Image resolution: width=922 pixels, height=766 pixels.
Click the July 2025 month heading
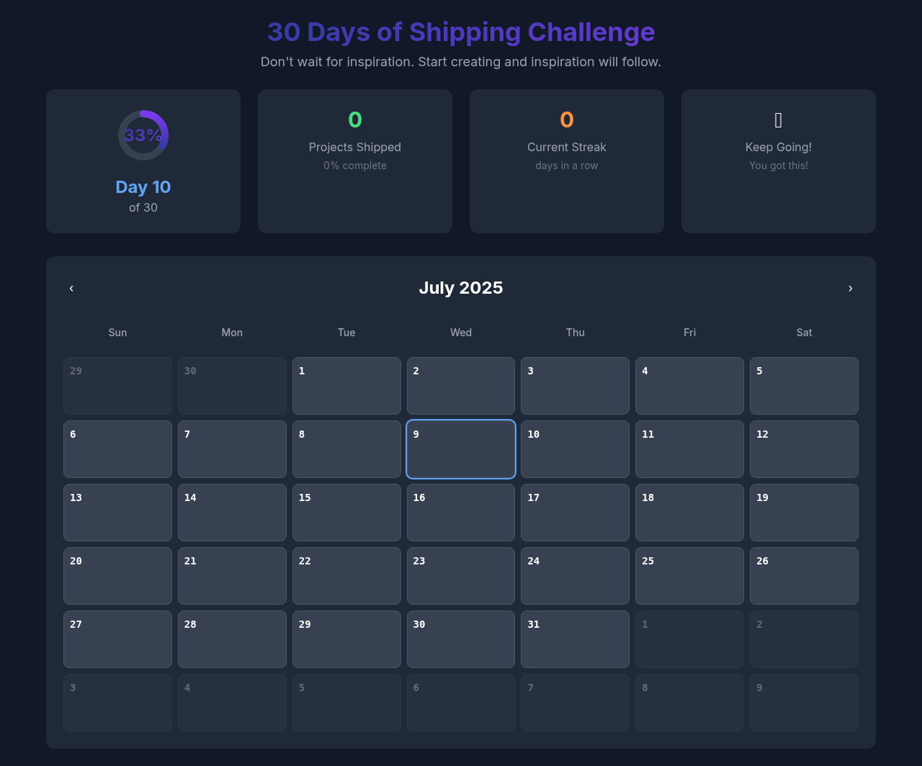tap(461, 288)
